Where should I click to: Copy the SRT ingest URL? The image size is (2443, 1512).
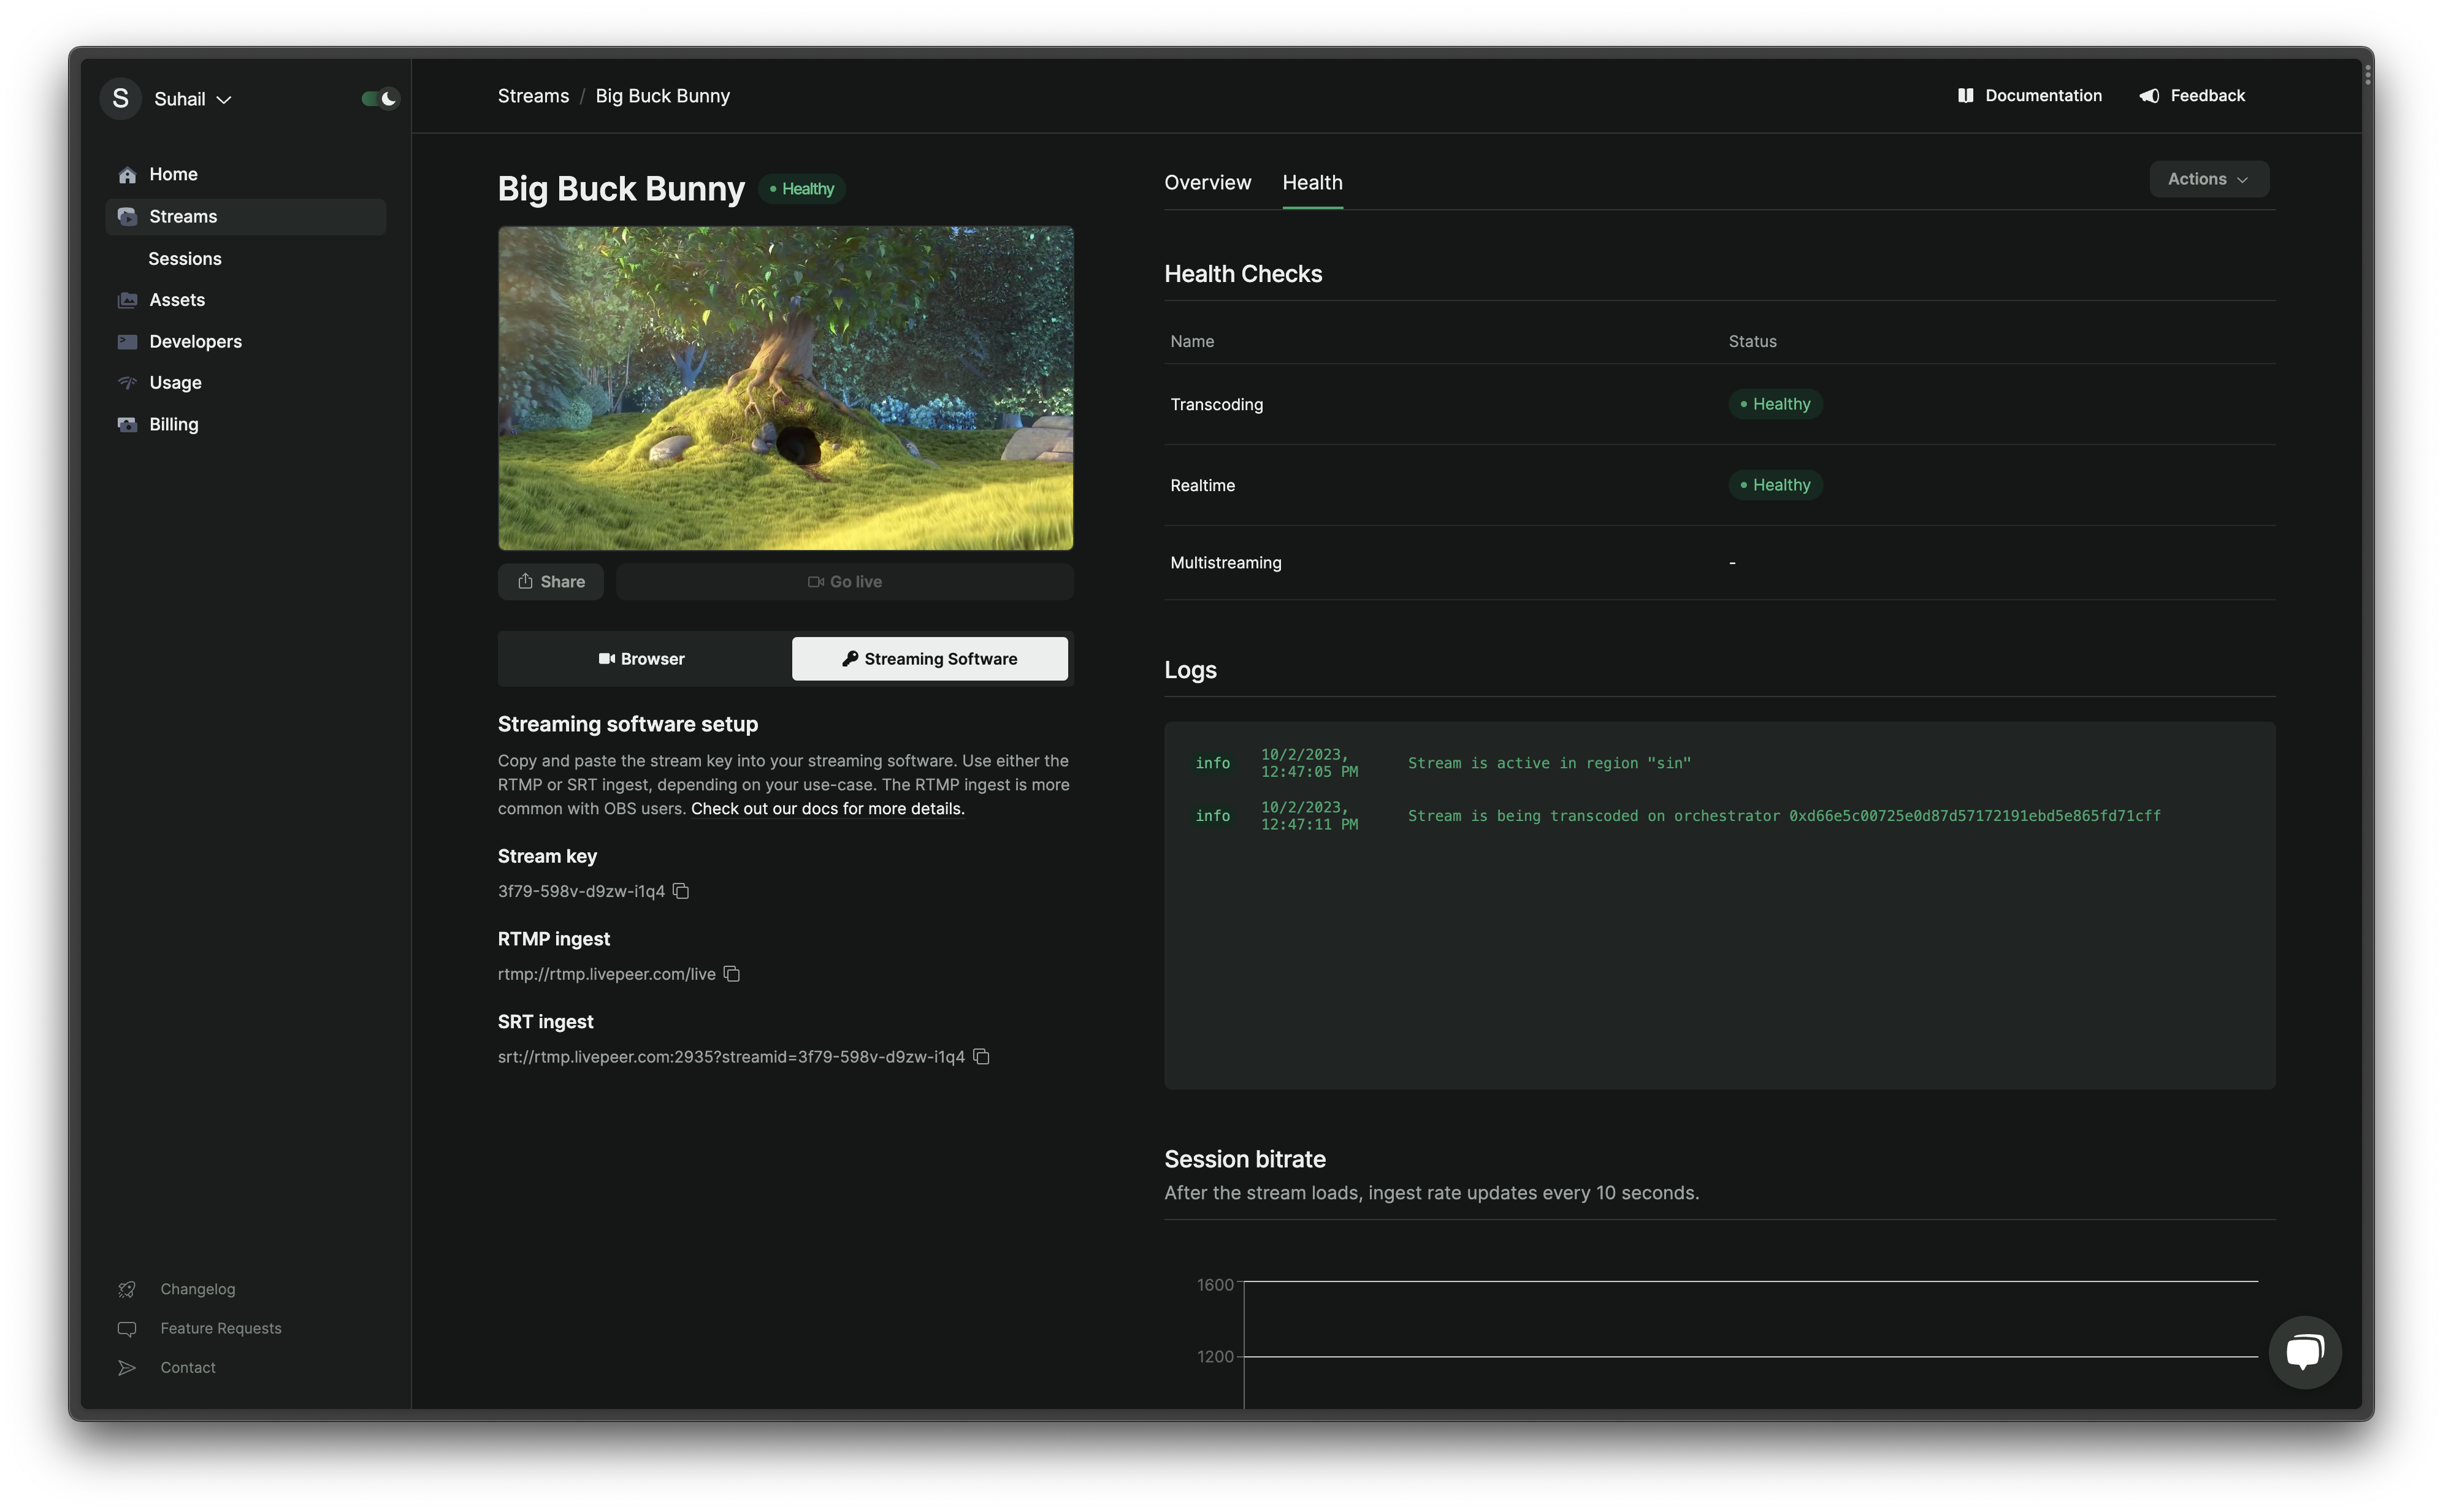[981, 1057]
